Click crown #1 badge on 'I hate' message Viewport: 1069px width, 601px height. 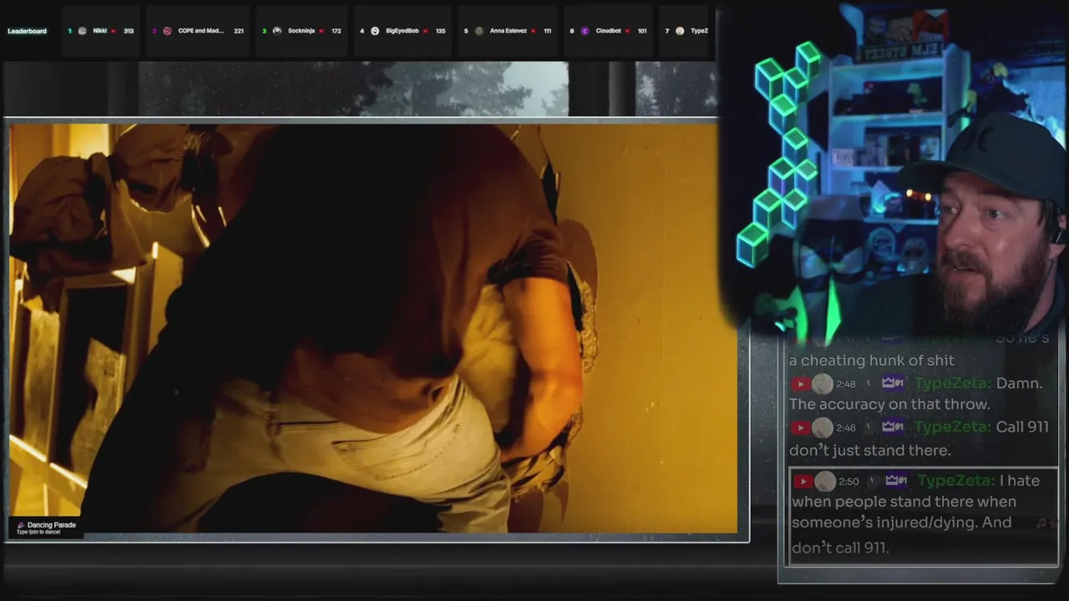tap(896, 480)
